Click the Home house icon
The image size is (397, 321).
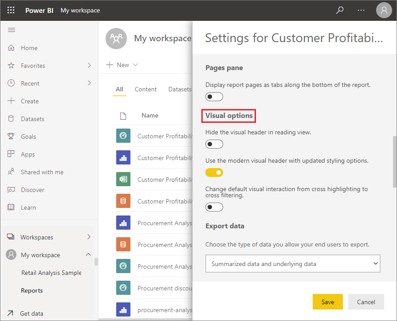pyautogui.click(x=11, y=47)
